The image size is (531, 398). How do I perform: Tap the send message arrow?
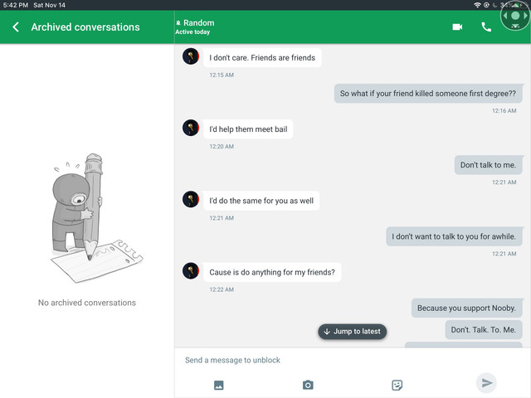click(x=486, y=382)
